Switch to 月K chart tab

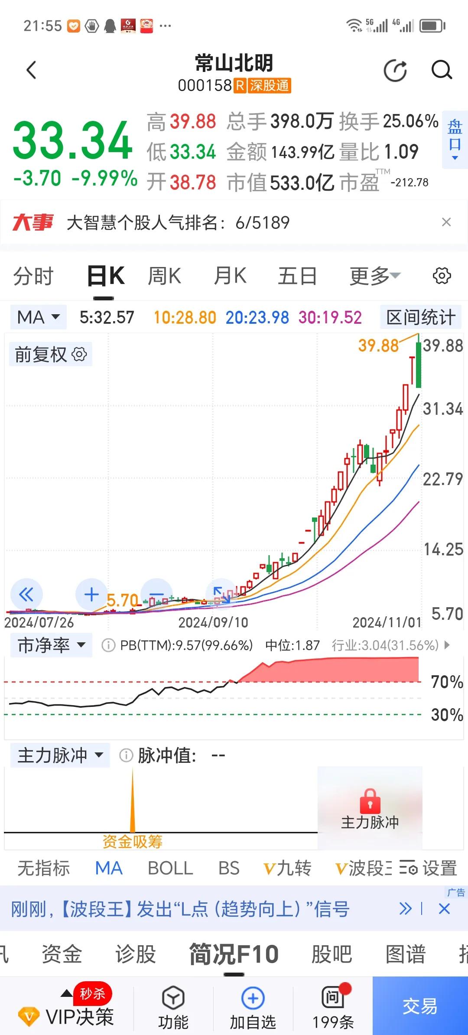pyautogui.click(x=230, y=276)
